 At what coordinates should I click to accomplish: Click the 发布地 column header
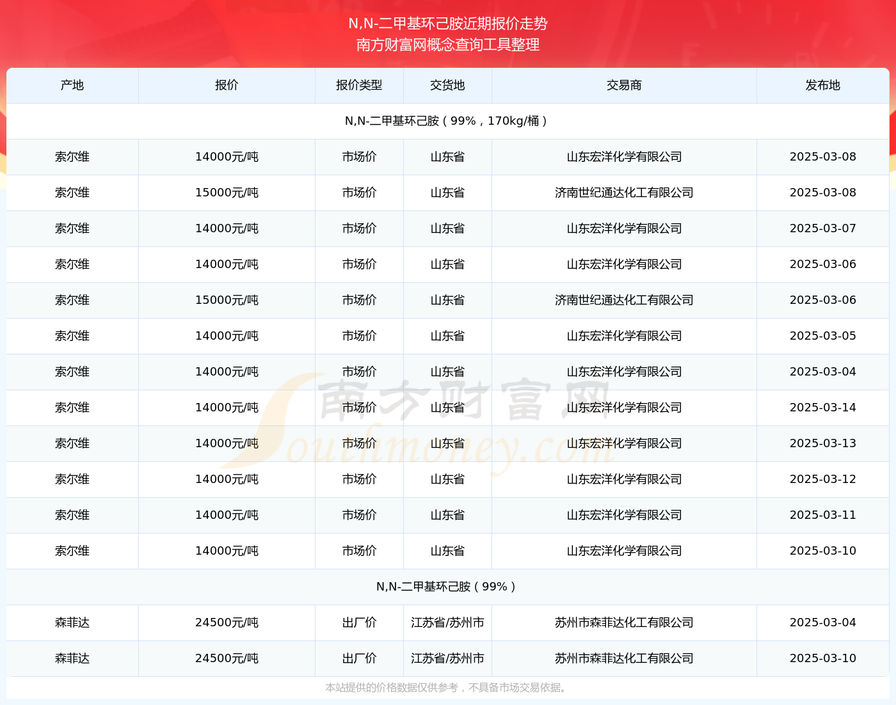click(823, 85)
